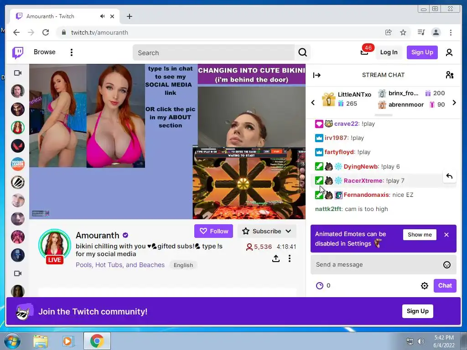Dismiss the animated emotes notice
Image resolution: width=467 pixels, height=350 pixels.
[446, 235]
